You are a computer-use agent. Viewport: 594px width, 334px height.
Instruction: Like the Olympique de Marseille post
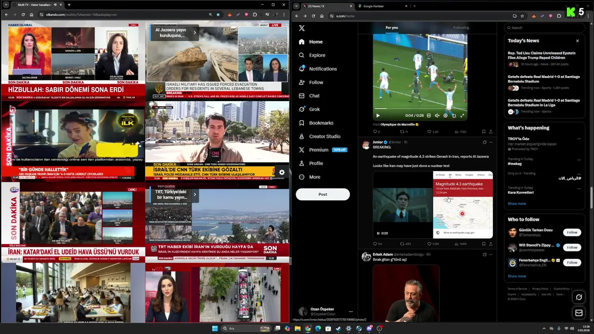(433, 132)
